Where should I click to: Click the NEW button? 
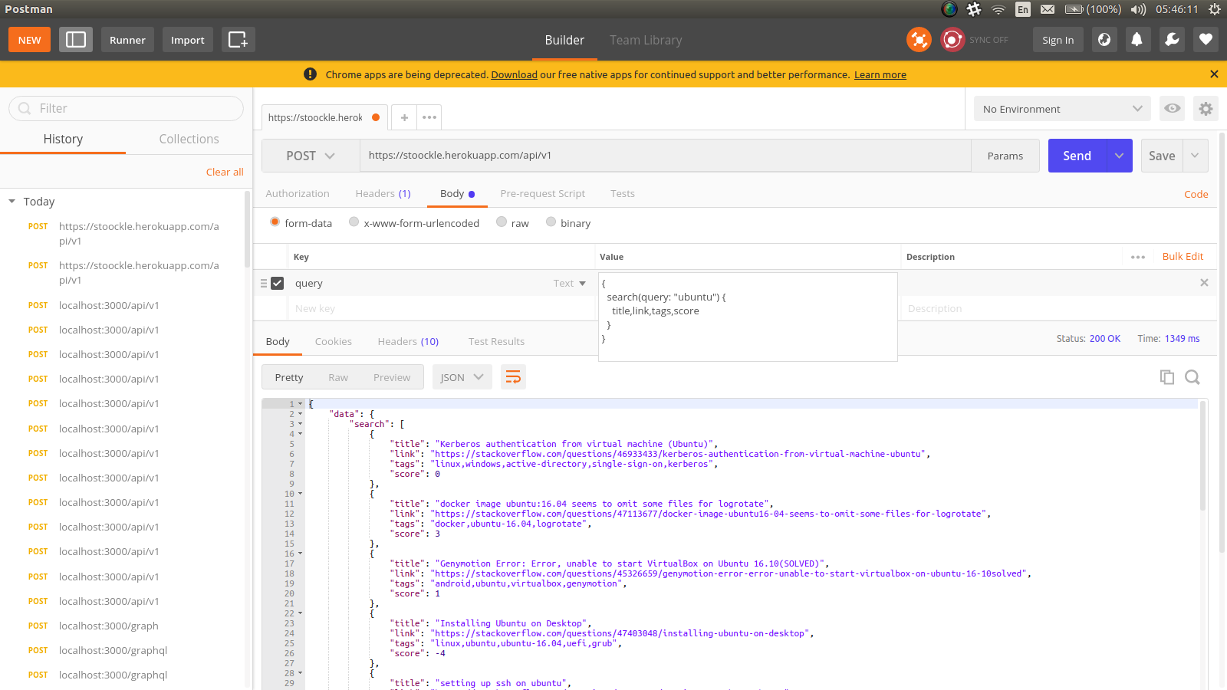pyautogui.click(x=29, y=40)
